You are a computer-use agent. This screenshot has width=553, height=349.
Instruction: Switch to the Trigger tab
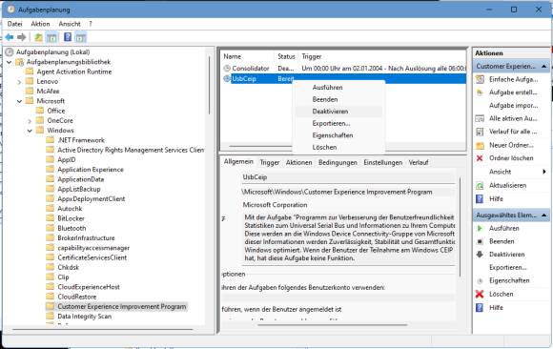[x=270, y=163]
